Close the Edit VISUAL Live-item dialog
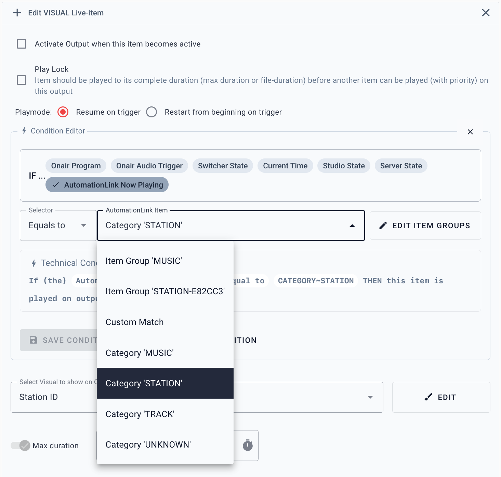501x477 pixels. click(486, 13)
